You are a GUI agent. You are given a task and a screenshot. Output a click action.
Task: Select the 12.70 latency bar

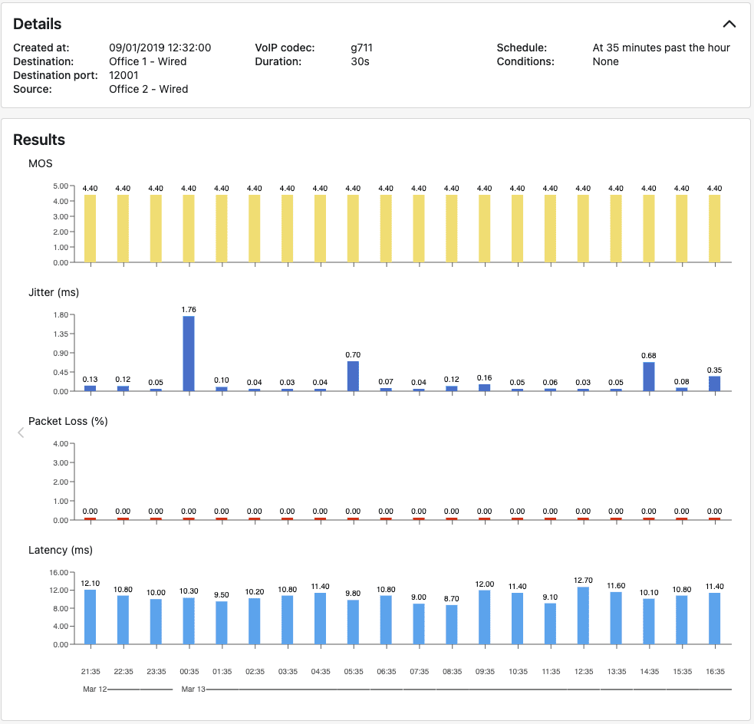tap(583, 615)
